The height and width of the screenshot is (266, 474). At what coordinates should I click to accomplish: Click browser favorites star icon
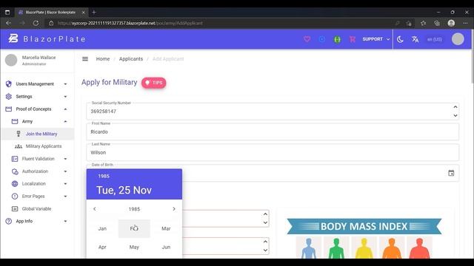point(423,23)
